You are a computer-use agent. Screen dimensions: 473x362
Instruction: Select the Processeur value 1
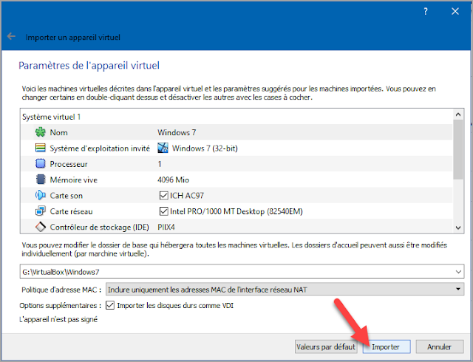(x=160, y=164)
